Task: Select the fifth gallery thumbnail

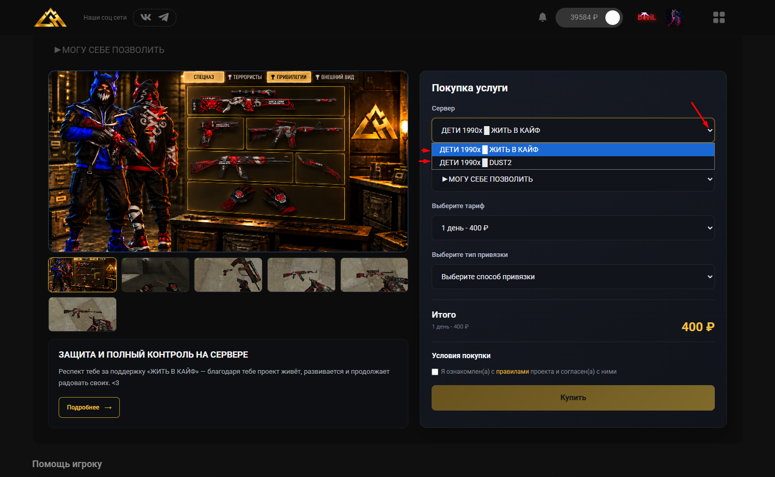Action: 374,275
